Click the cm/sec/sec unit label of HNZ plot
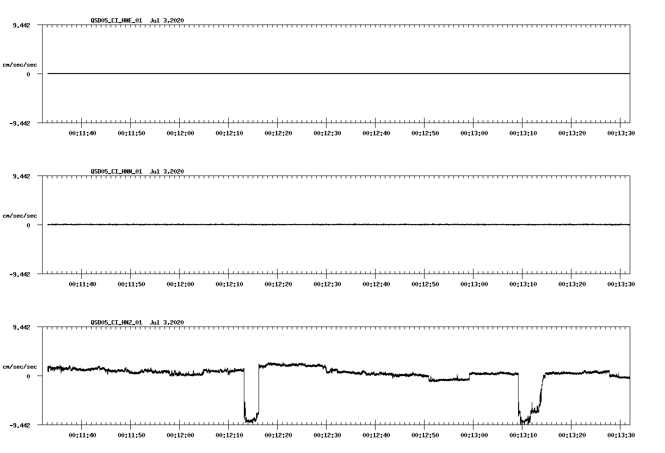Viewport: 665px width, 453px height. pyautogui.click(x=20, y=367)
